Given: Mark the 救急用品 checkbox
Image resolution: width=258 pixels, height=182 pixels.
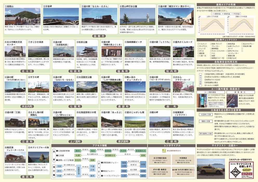Looking at the screenshot, I should tap(228, 44).
